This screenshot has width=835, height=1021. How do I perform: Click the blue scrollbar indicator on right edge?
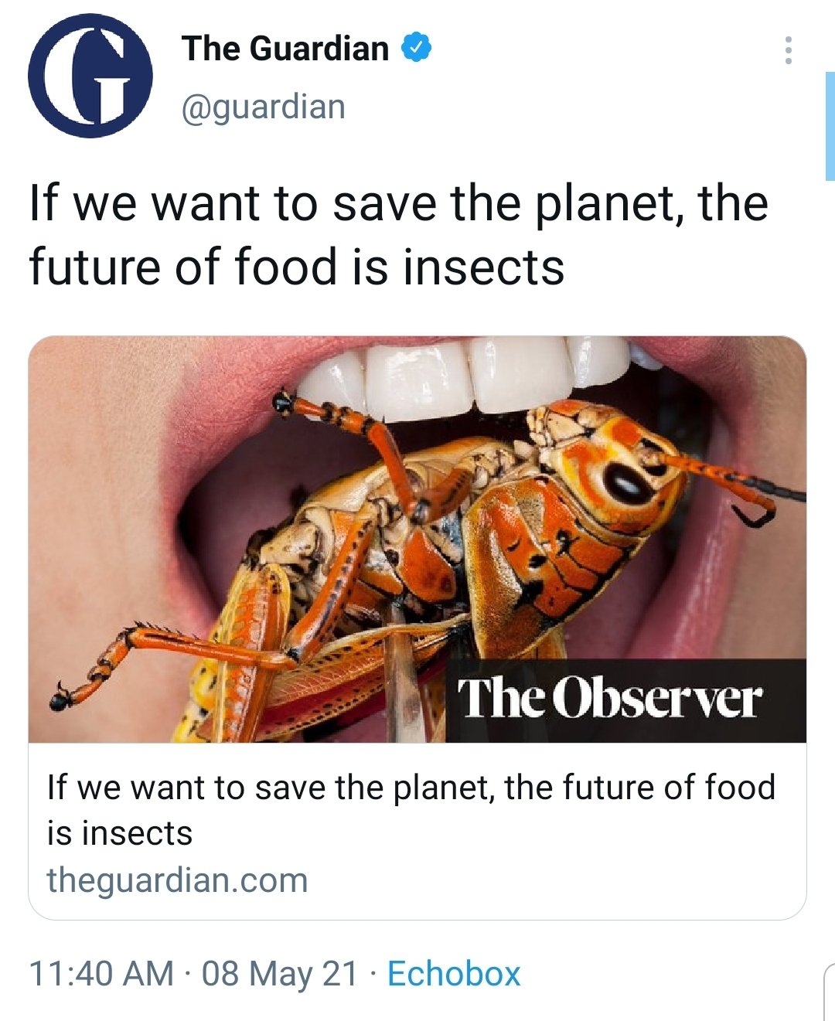[830, 126]
